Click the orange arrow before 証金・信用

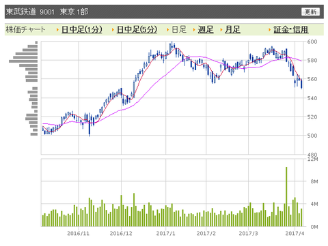[x=270, y=29]
